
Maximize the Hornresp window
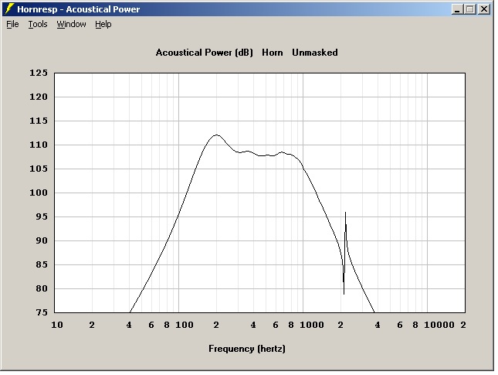pos(470,9)
